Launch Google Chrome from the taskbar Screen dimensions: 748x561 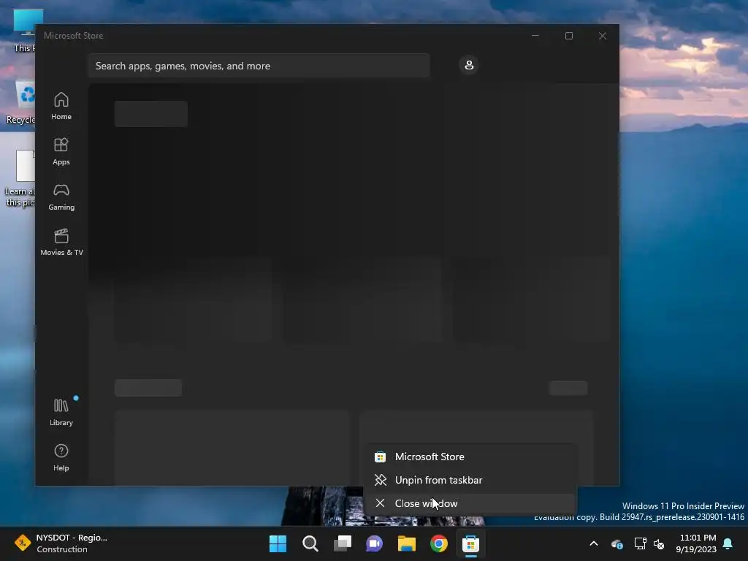click(x=439, y=543)
